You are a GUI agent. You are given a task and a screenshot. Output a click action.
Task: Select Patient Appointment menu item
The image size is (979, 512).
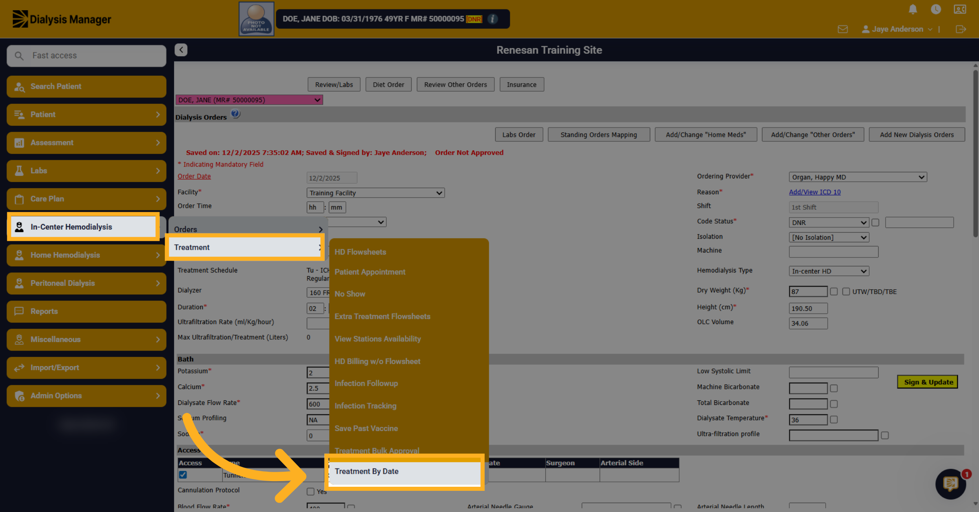[x=370, y=272]
